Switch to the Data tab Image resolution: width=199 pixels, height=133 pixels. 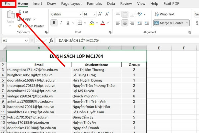coord(111,4)
